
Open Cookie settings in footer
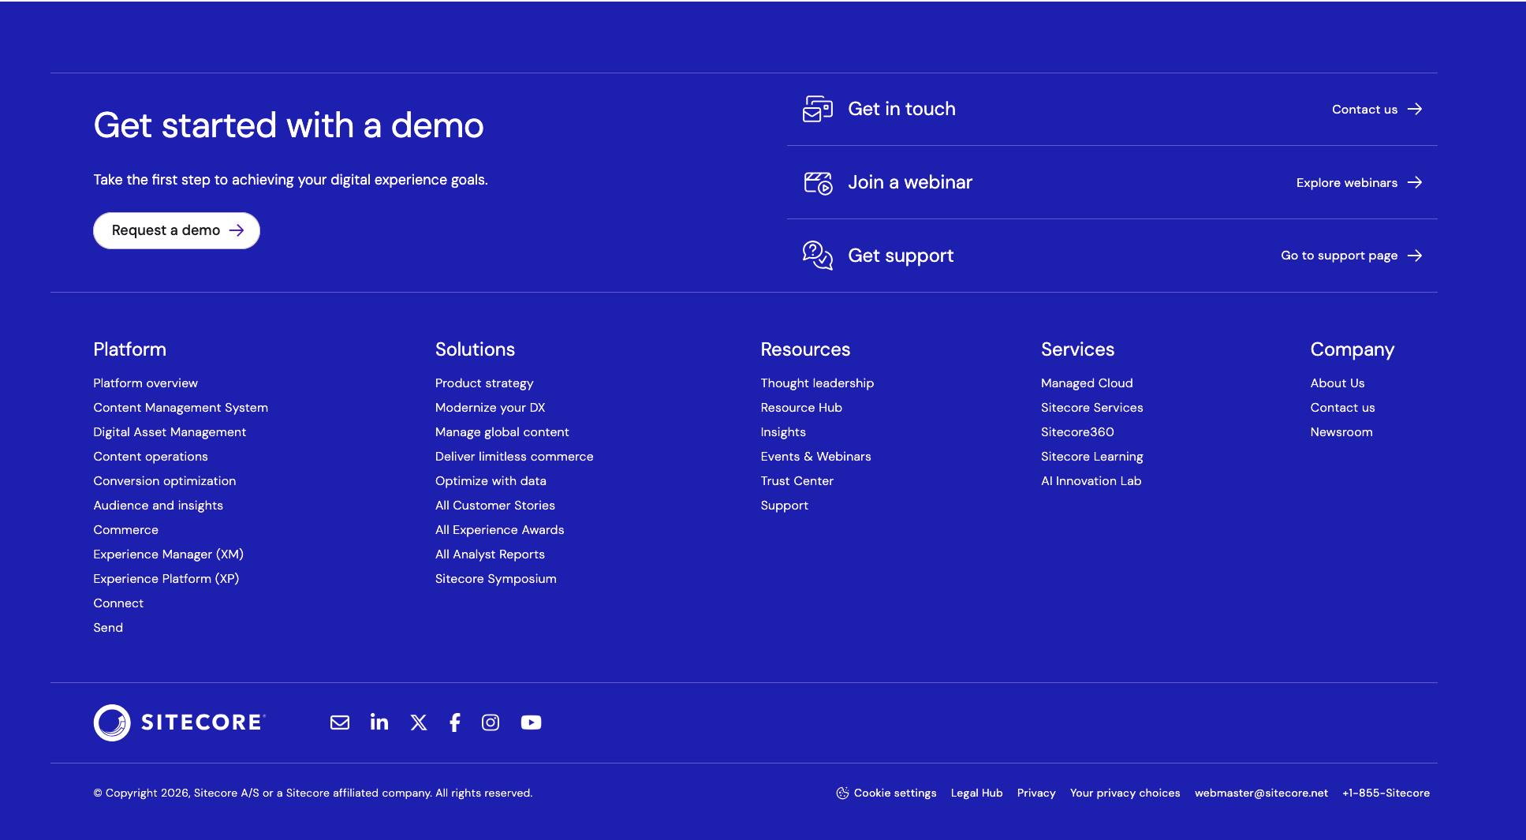point(895,793)
